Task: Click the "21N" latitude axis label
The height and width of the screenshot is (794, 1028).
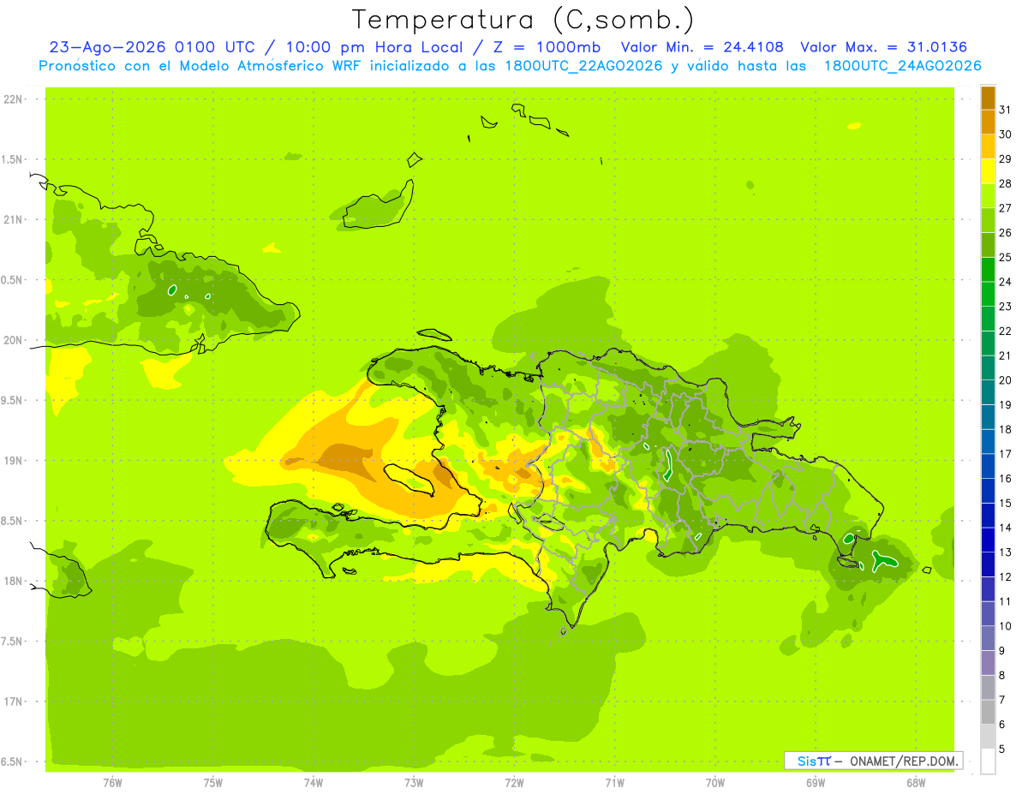Action: (x=13, y=219)
